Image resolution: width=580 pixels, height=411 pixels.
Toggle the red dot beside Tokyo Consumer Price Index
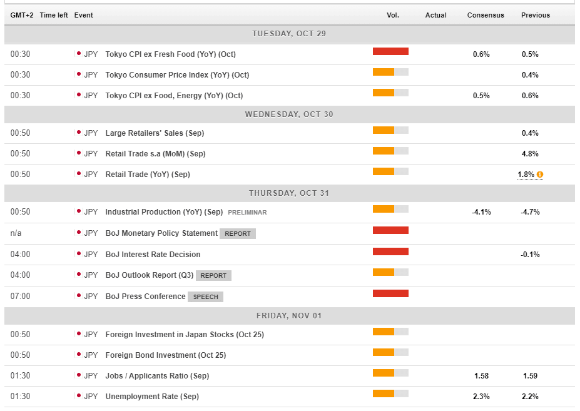[x=77, y=74]
